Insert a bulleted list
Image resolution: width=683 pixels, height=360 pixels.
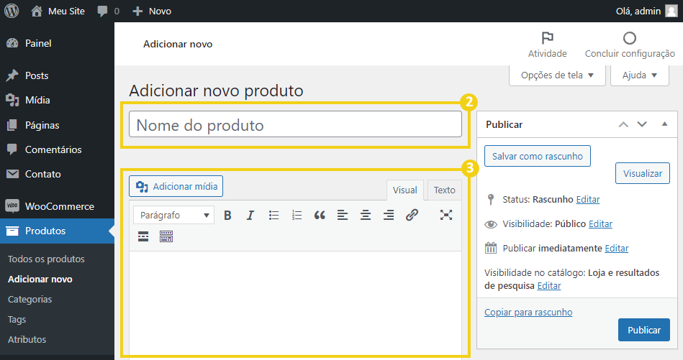[273, 216]
